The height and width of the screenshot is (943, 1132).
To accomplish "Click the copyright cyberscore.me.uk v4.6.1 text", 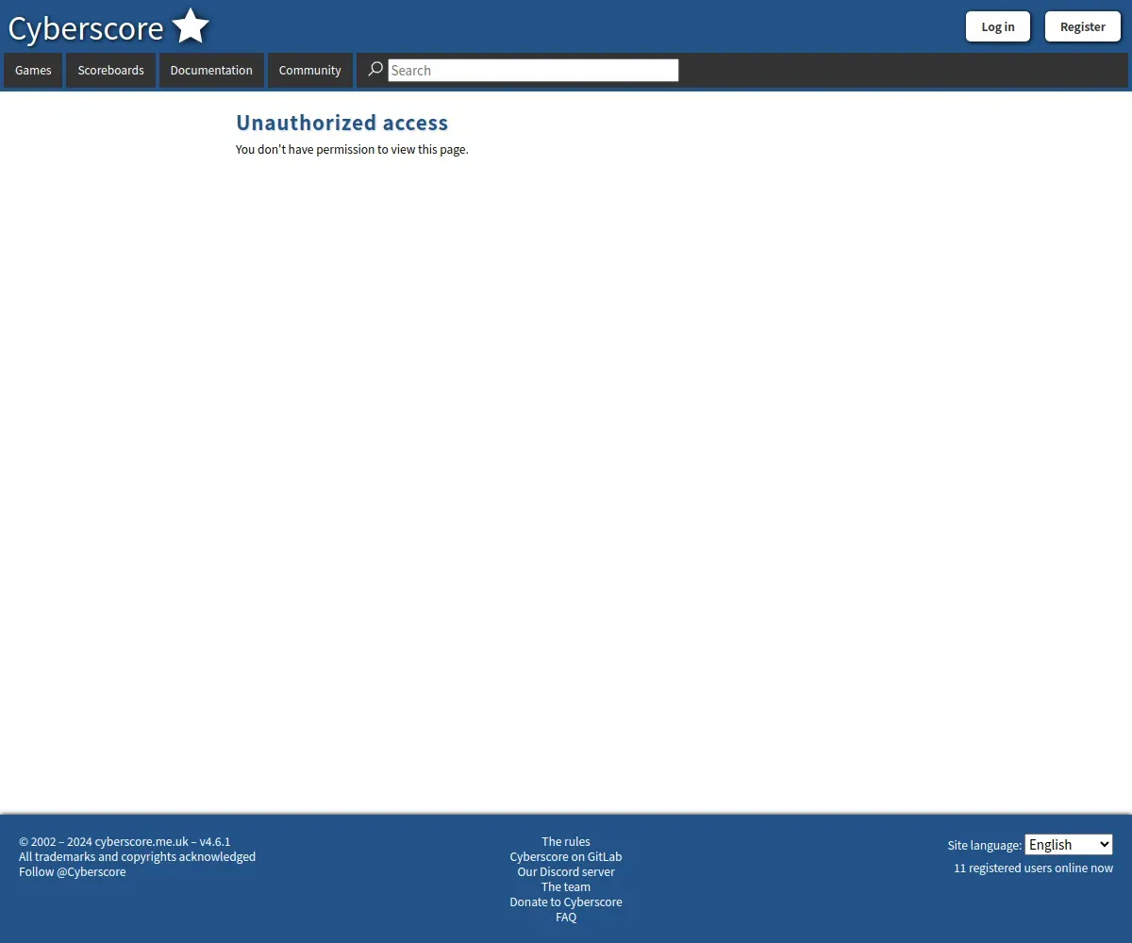I will 125,841.
